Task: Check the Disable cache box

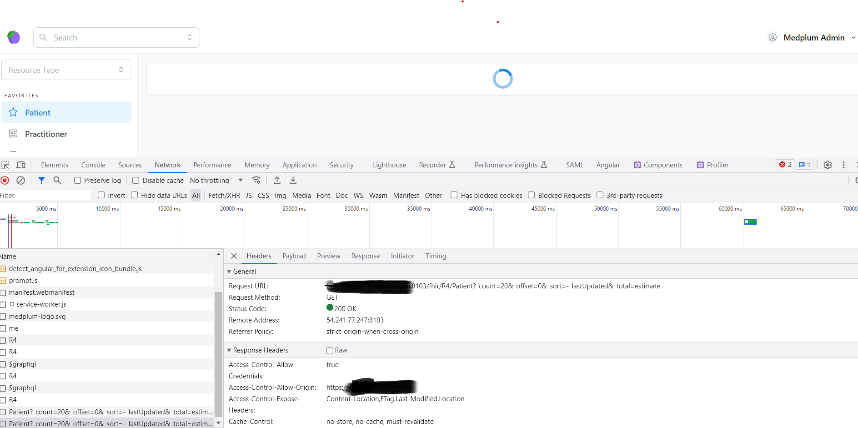Action: pos(135,180)
